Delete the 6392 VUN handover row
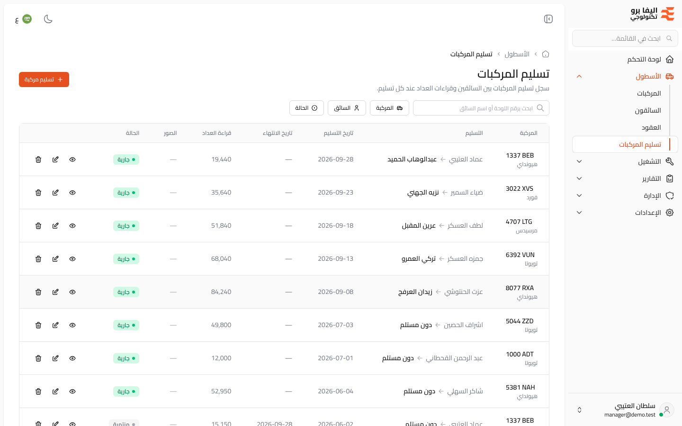 click(x=38, y=259)
